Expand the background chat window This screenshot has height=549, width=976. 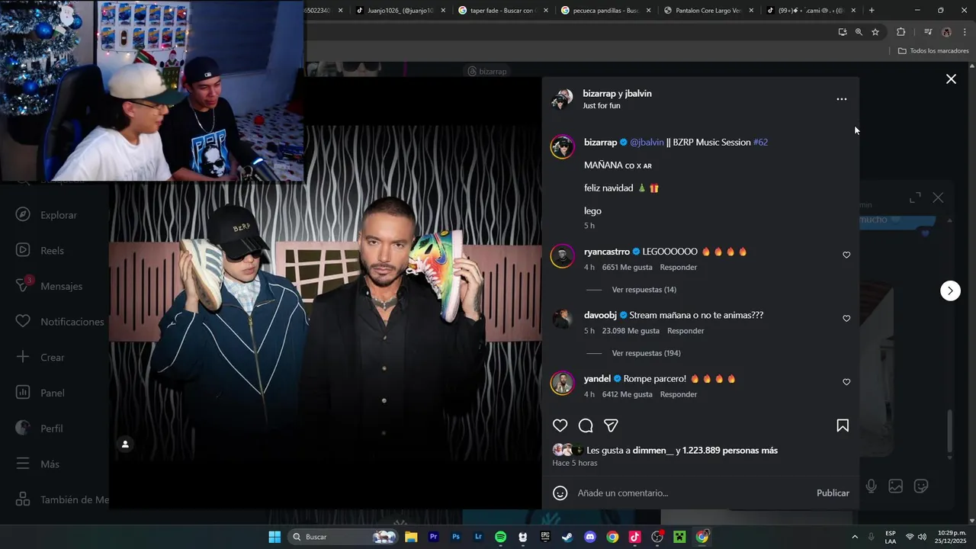pyautogui.click(x=915, y=198)
